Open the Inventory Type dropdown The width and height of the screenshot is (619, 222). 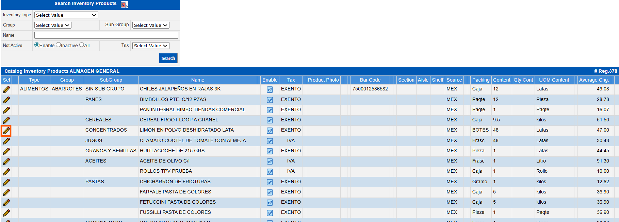[x=66, y=15]
